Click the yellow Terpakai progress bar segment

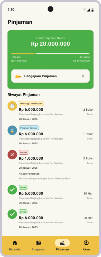[23, 54]
